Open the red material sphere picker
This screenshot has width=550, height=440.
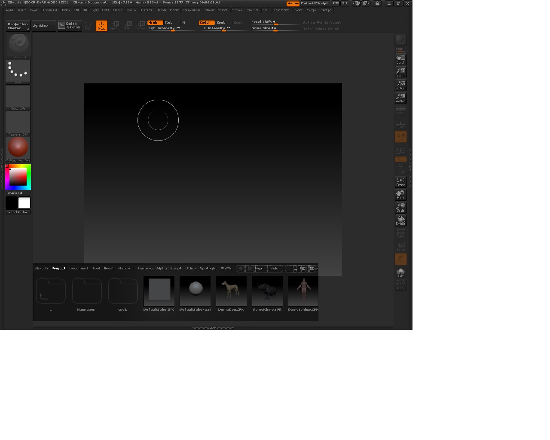click(x=18, y=149)
